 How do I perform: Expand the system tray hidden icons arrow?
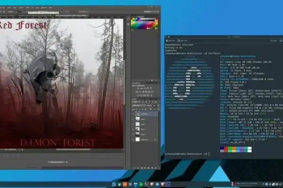pyautogui.click(x=263, y=184)
